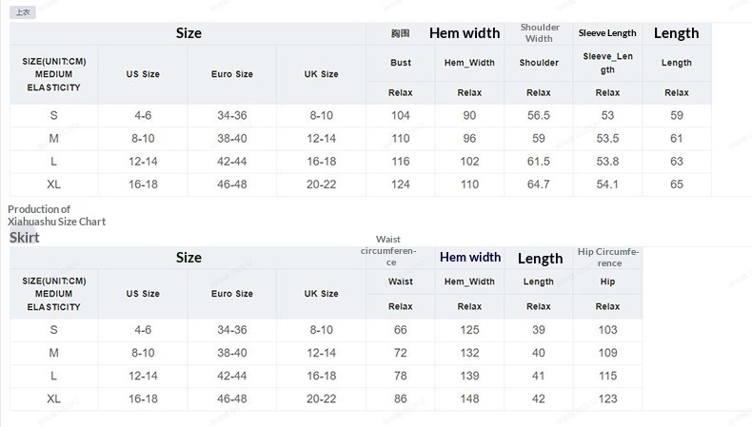Click skirt waist value 66
This screenshot has height=427, width=752.
coord(401,330)
